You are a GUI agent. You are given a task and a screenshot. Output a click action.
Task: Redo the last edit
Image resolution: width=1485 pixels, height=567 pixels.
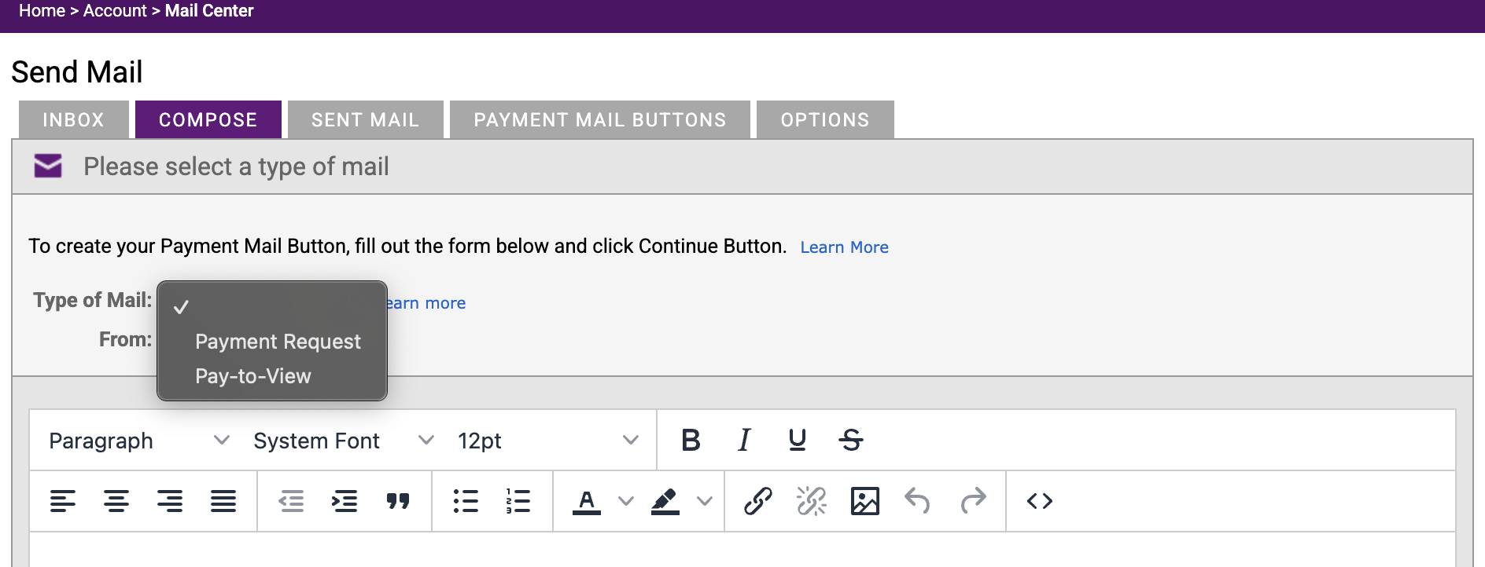click(x=973, y=501)
